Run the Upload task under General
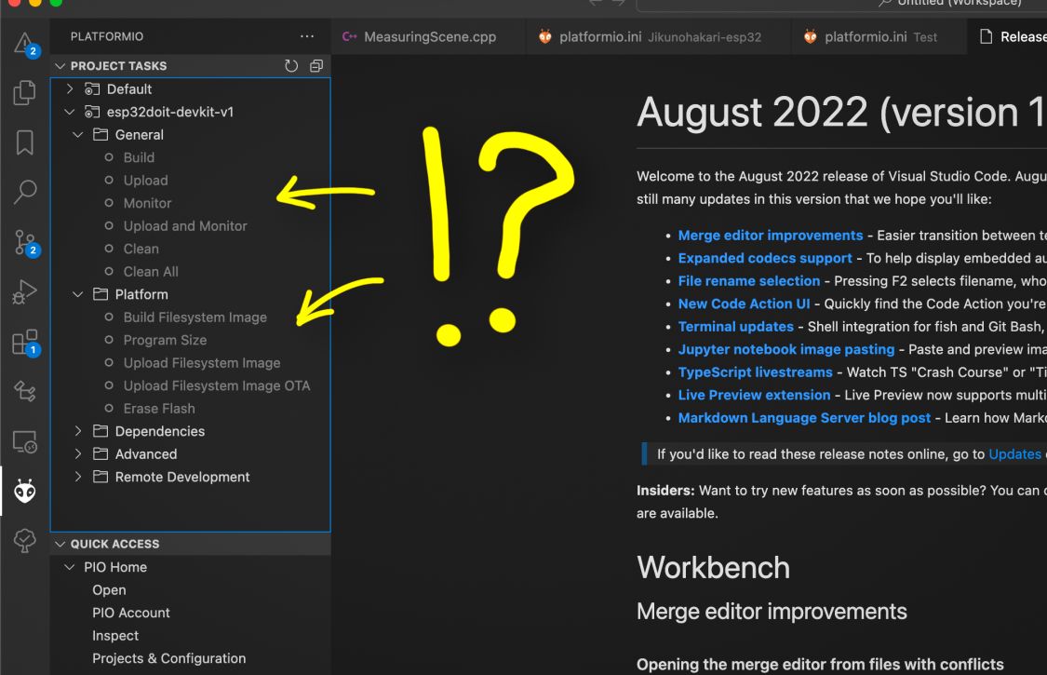1047x675 pixels. [x=145, y=181]
